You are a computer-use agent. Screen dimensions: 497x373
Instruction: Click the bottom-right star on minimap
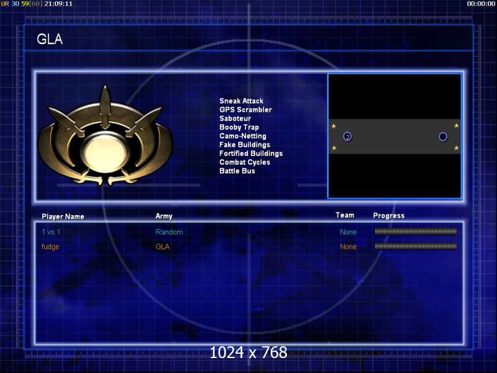pos(456,148)
